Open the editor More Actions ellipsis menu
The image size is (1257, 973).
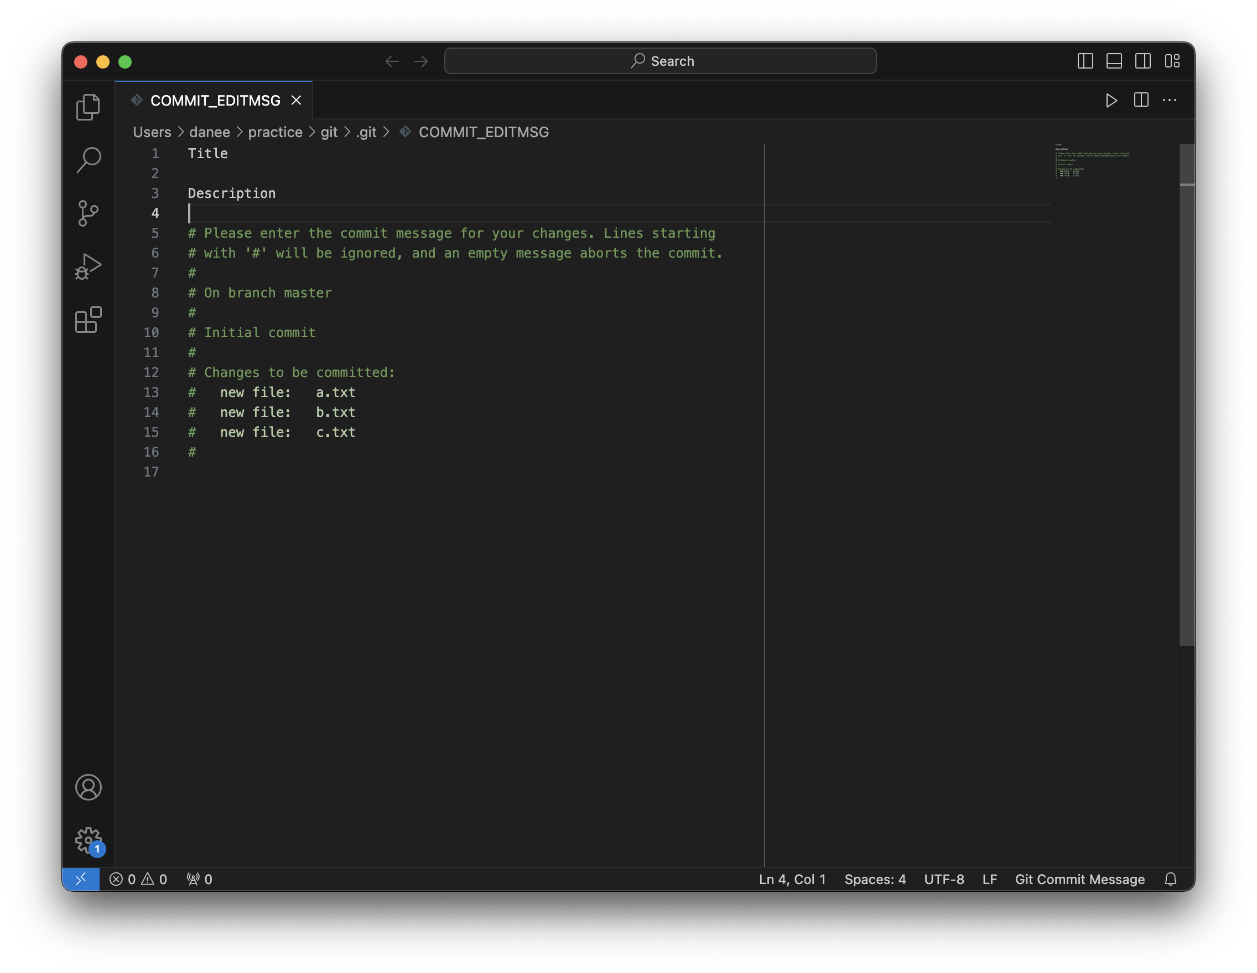click(1169, 101)
